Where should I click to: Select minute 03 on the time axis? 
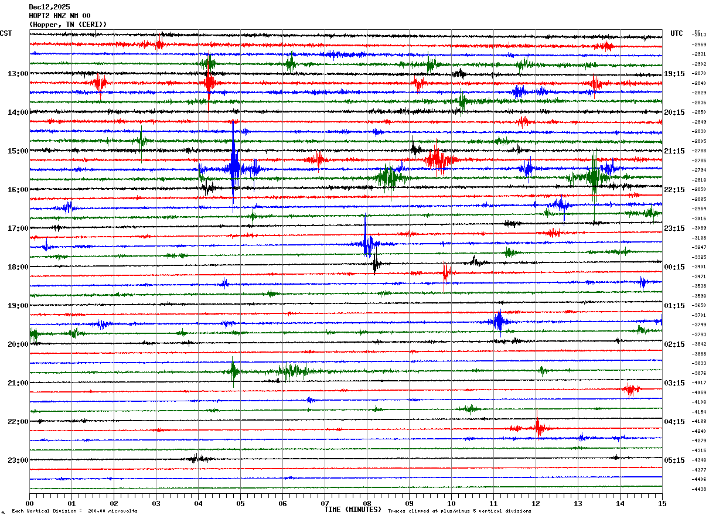[156, 503]
